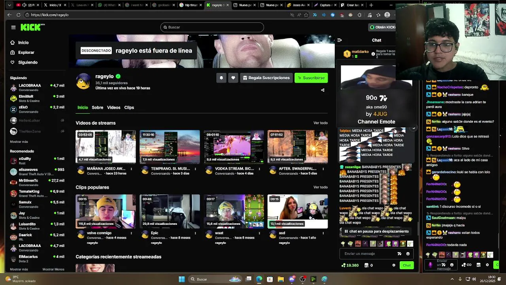Resume chat via 'chat en pausa' banner
Viewport: 506px width, 285px height.
coord(376,232)
